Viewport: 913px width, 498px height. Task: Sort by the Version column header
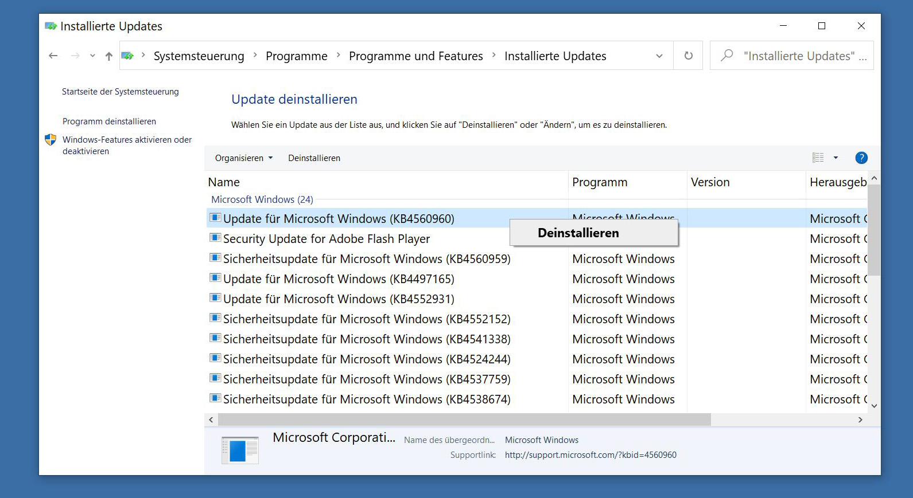(747, 182)
